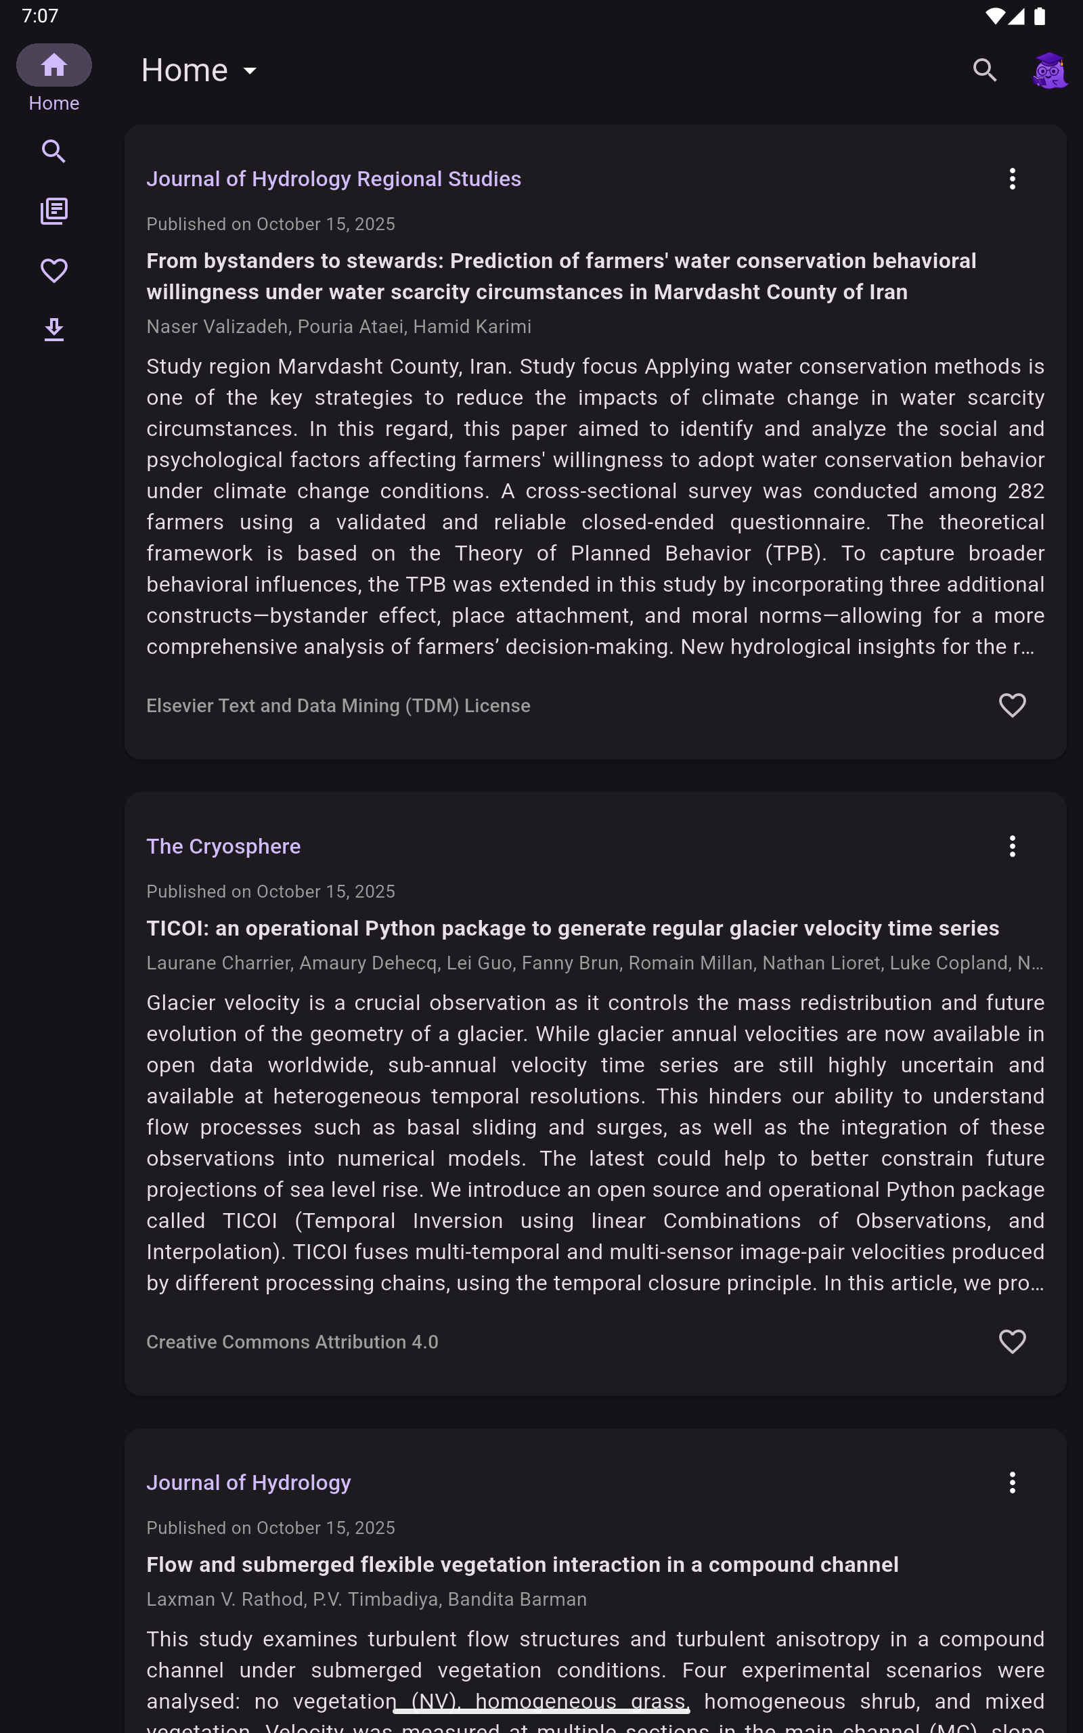Open overflow menu on The Cryosphere card

pos(1011,846)
